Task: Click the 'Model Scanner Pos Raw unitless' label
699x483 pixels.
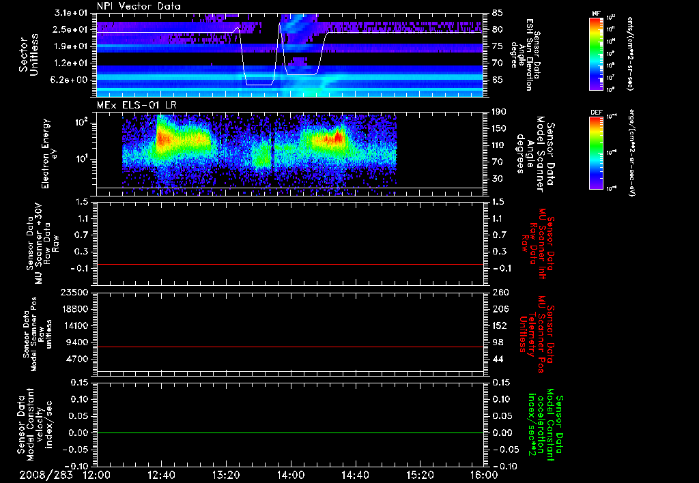Action: [x=38, y=334]
